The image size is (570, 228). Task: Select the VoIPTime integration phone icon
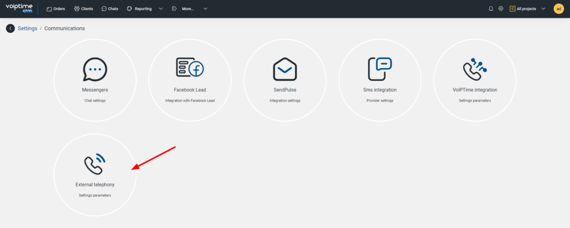click(x=474, y=69)
